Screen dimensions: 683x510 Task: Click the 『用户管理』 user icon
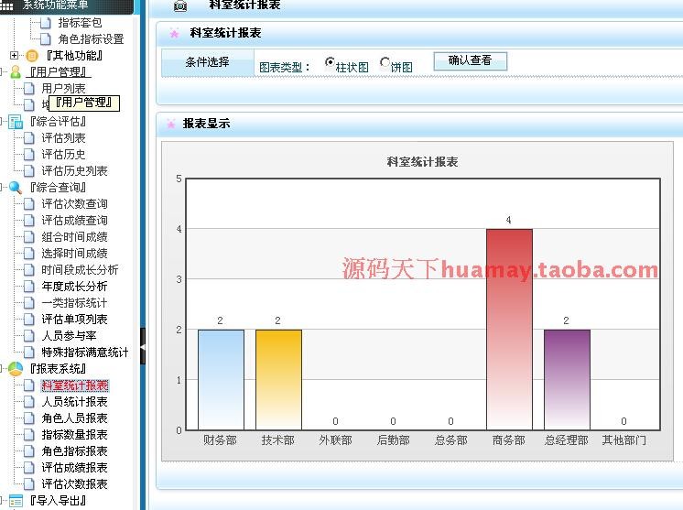(x=16, y=71)
